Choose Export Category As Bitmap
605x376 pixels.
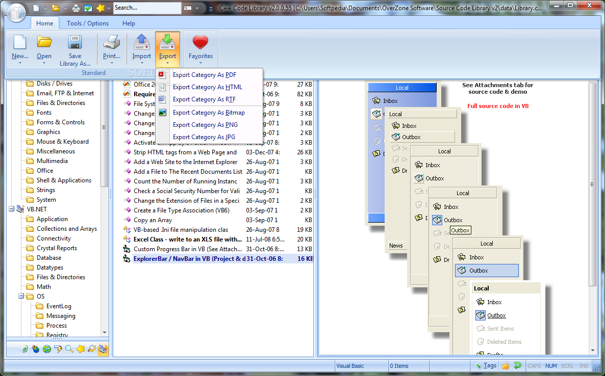pyautogui.click(x=209, y=113)
